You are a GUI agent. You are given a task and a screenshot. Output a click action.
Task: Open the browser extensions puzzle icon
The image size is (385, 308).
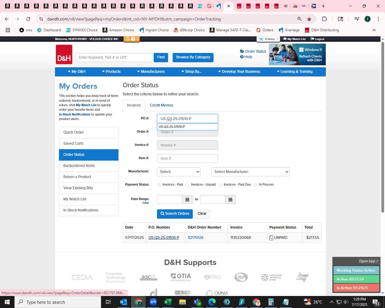click(324, 19)
